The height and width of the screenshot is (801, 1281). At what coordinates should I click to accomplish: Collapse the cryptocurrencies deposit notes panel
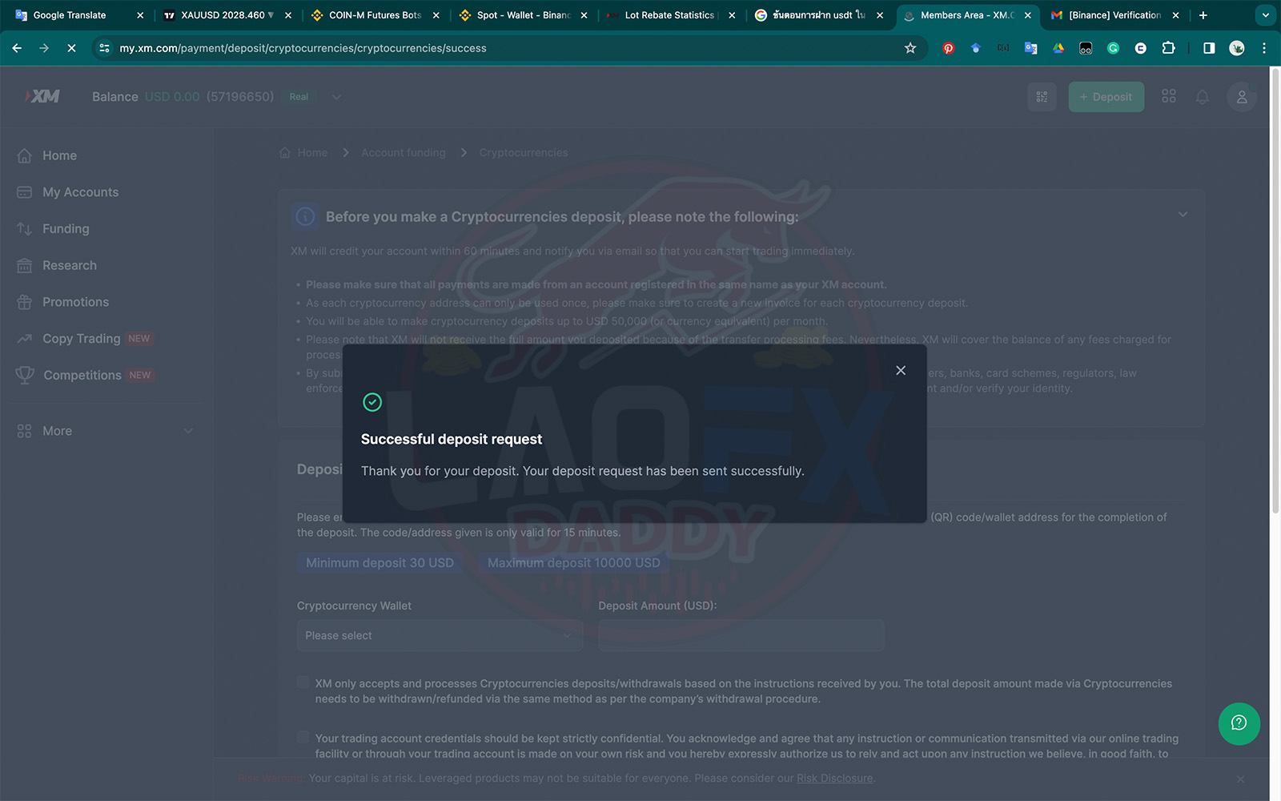tap(1183, 214)
